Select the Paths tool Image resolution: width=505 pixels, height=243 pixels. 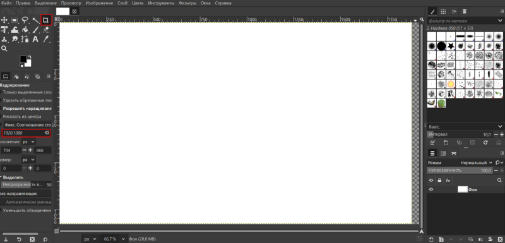tap(25, 39)
